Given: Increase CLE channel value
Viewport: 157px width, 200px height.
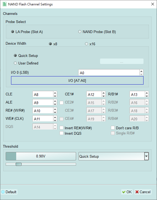Looking at the screenshot, I should [55, 93].
